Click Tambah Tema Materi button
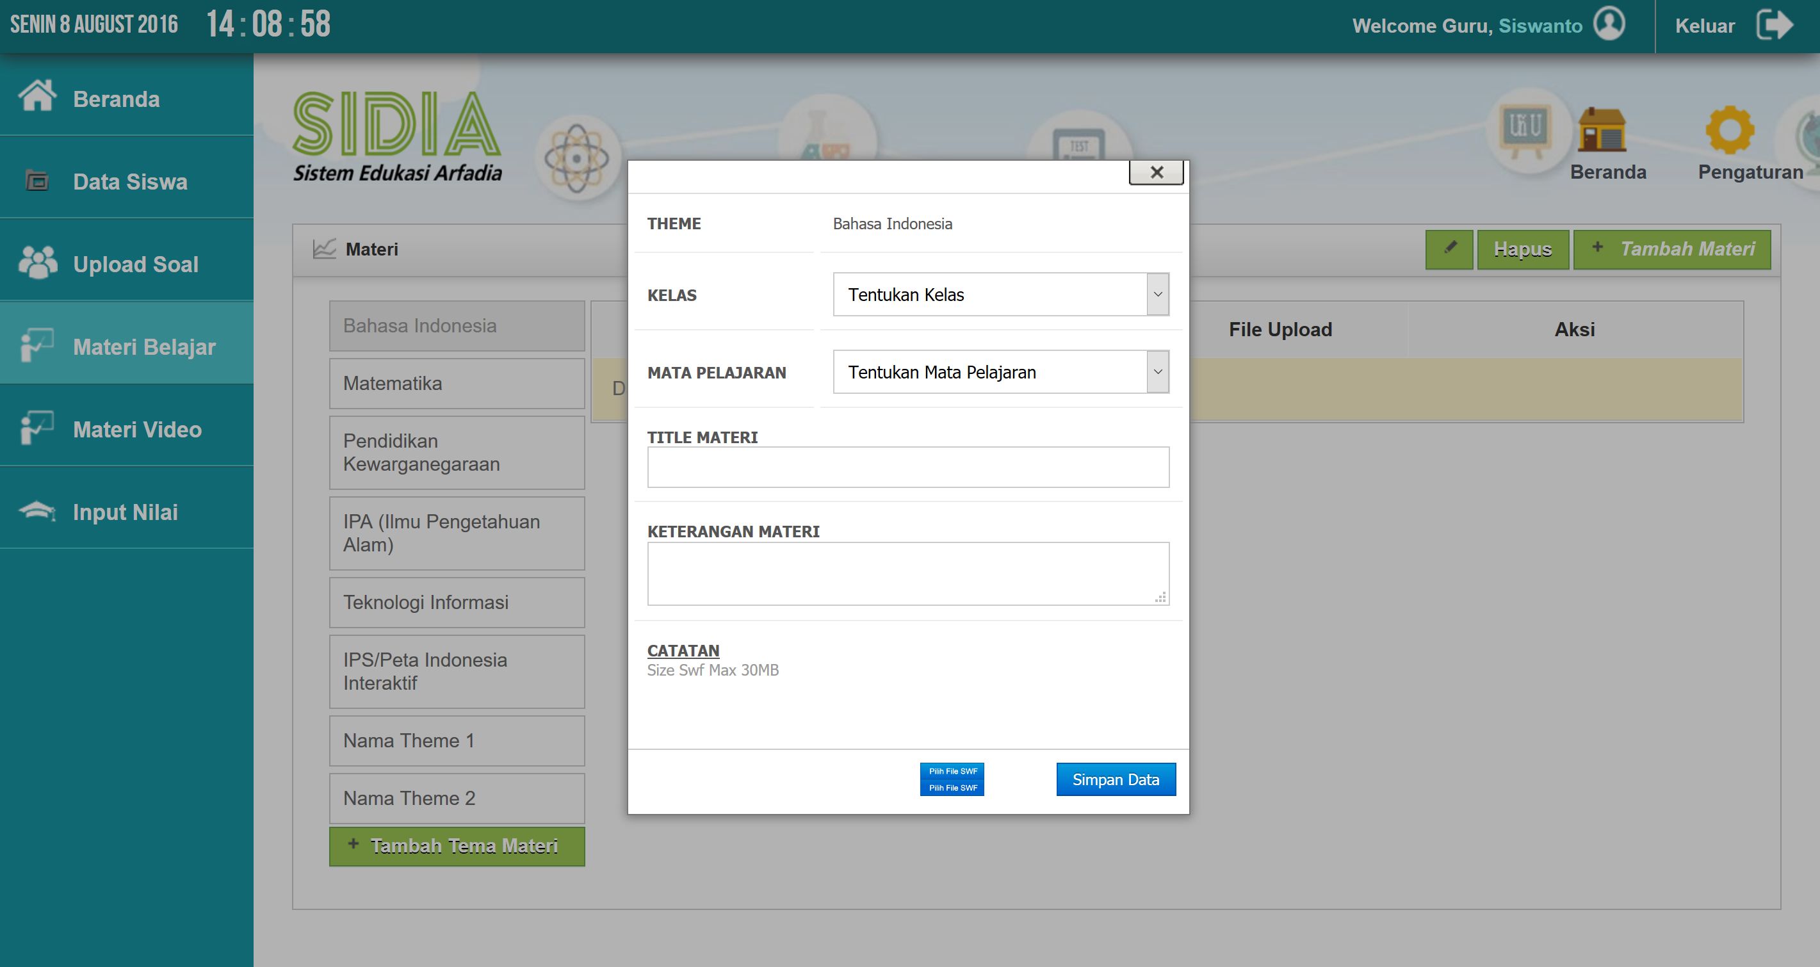Viewport: 1820px width, 967px height. point(457,846)
